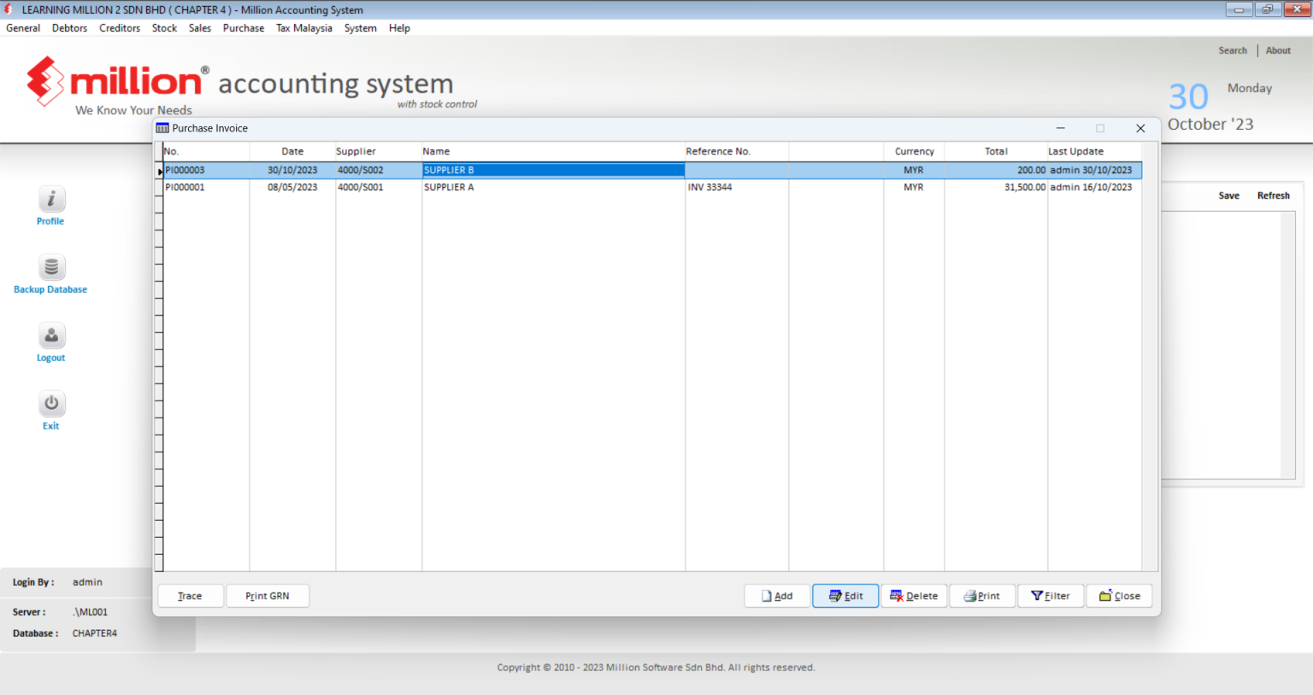Select invoice row PI000001
Screen dimensions: 1313x695
tap(652, 187)
